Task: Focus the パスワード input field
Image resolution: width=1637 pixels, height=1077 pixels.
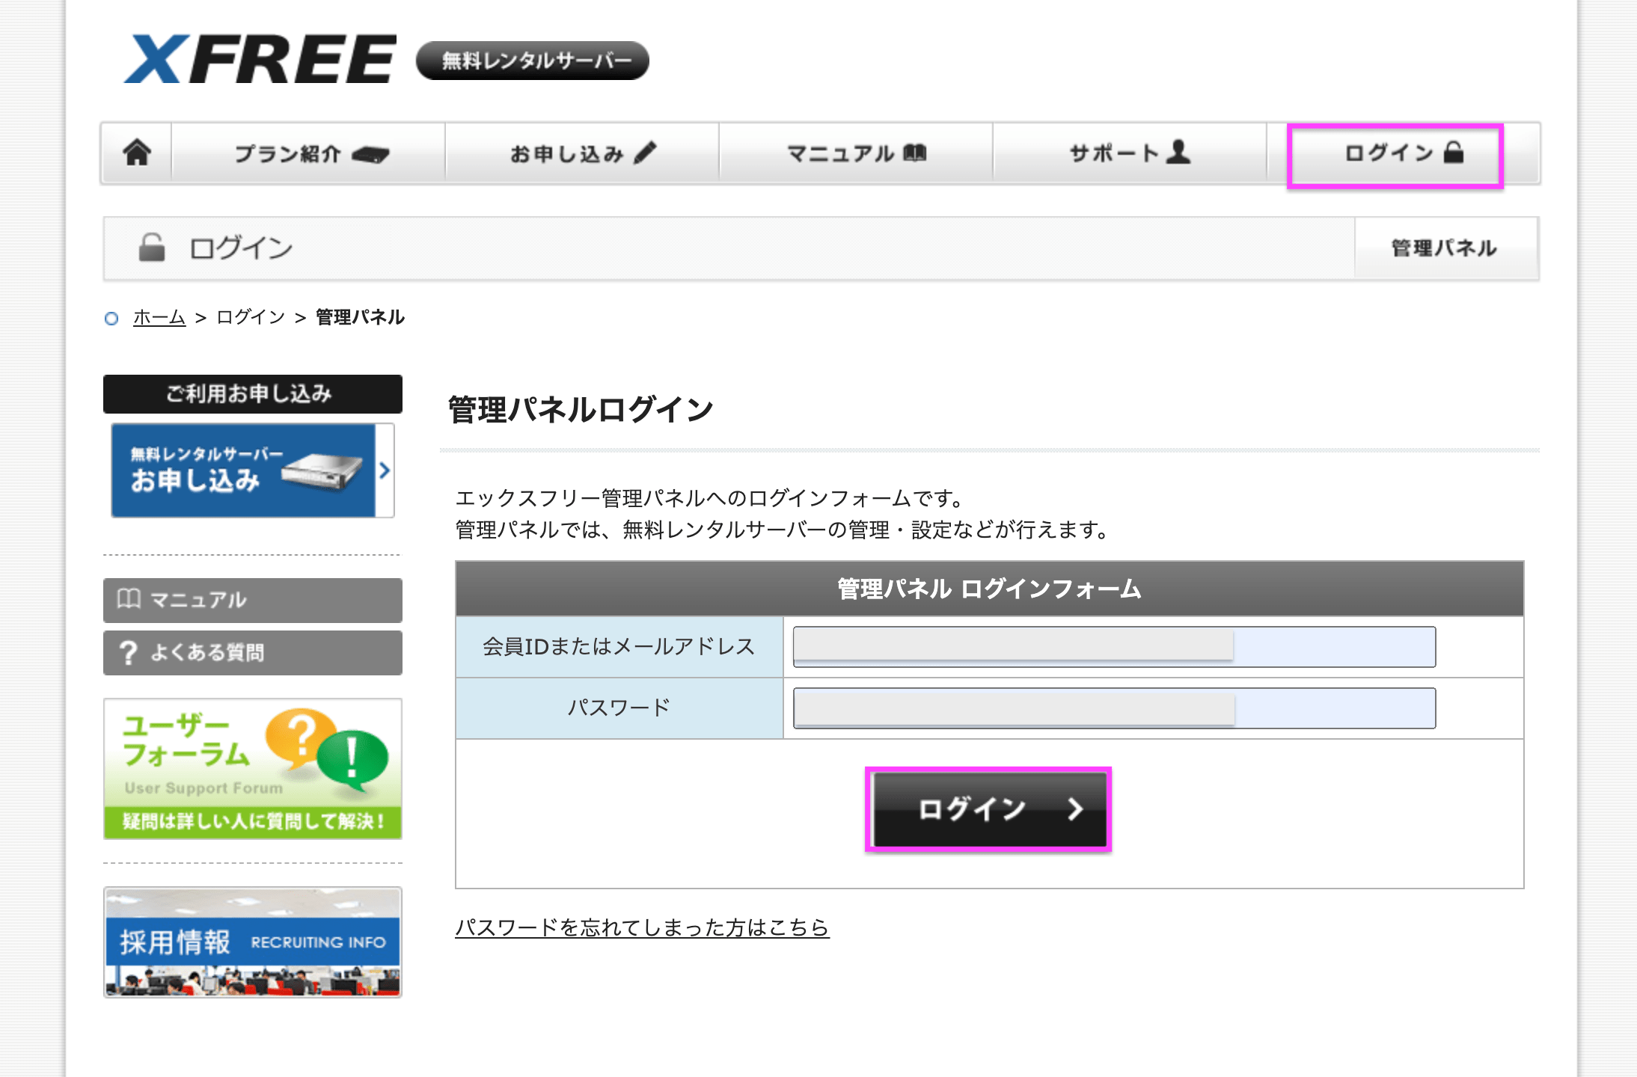Action: (1113, 708)
